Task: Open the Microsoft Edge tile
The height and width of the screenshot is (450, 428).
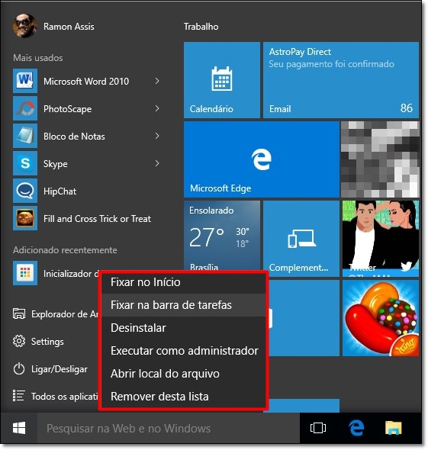Action: click(x=262, y=159)
